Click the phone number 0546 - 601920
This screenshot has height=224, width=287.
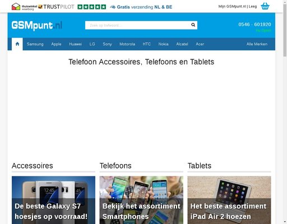(254, 25)
